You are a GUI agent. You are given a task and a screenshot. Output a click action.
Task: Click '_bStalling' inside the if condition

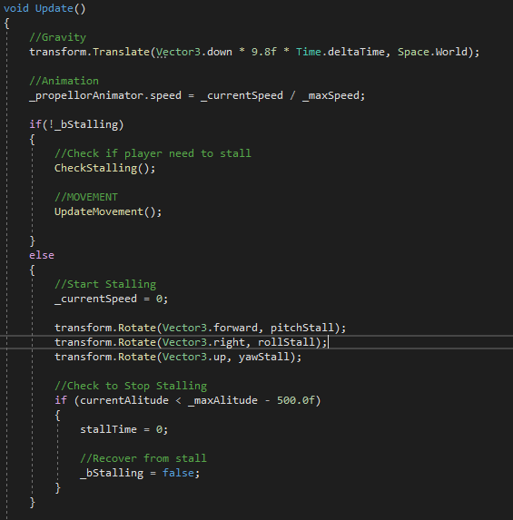tap(86, 124)
